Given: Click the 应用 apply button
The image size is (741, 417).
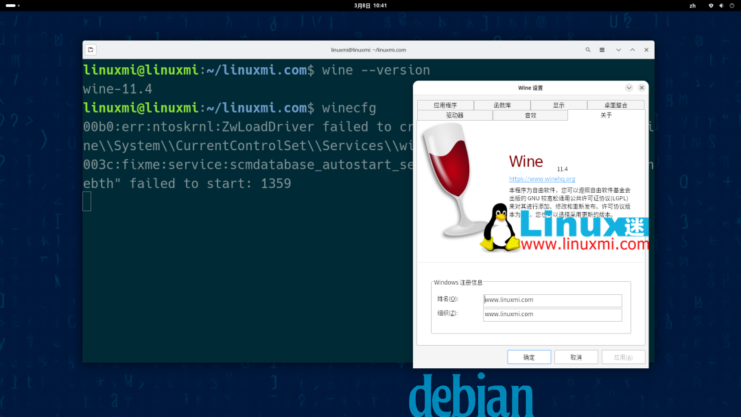Looking at the screenshot, I should [623, 357].
